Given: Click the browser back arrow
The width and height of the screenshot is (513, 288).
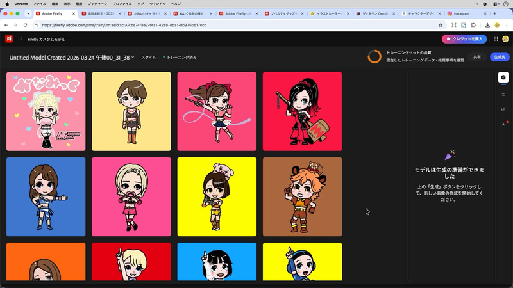Looking at the screenshot, I should pyautogui.click(x=6, y=25).
